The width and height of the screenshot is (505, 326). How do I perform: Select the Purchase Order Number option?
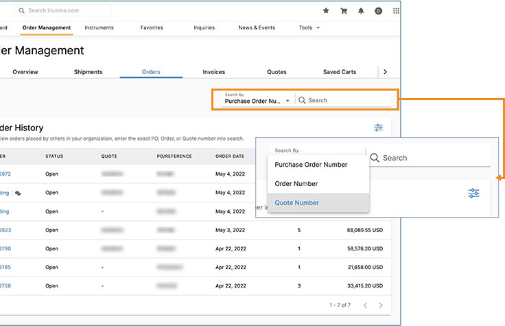click(311, 165)
